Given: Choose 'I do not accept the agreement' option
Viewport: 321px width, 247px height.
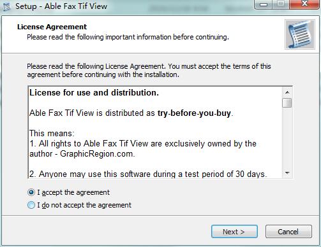Looking at the screenshot, I should pos(31,205).
